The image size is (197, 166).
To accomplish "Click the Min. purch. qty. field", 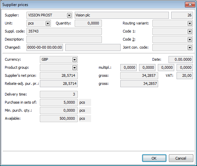I will point(59,110).
